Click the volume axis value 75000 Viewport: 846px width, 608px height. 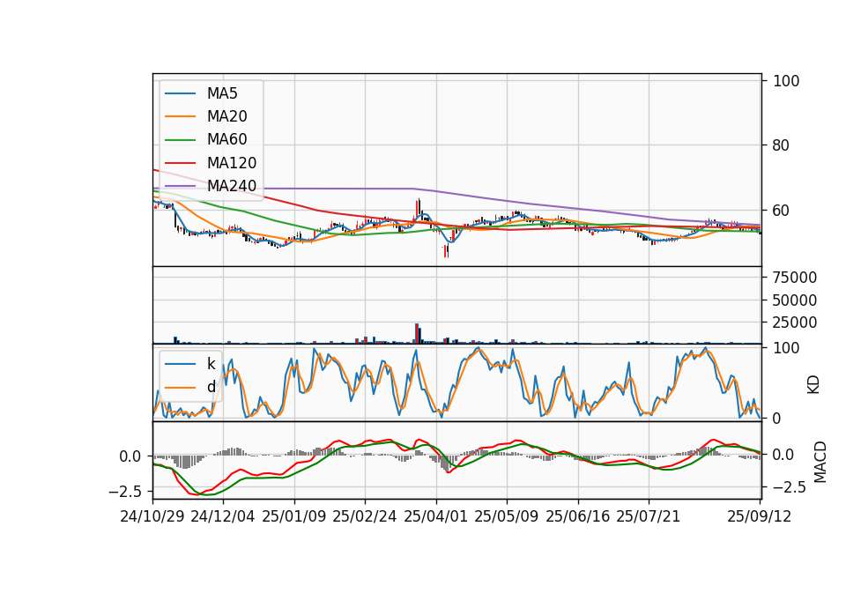795,278
